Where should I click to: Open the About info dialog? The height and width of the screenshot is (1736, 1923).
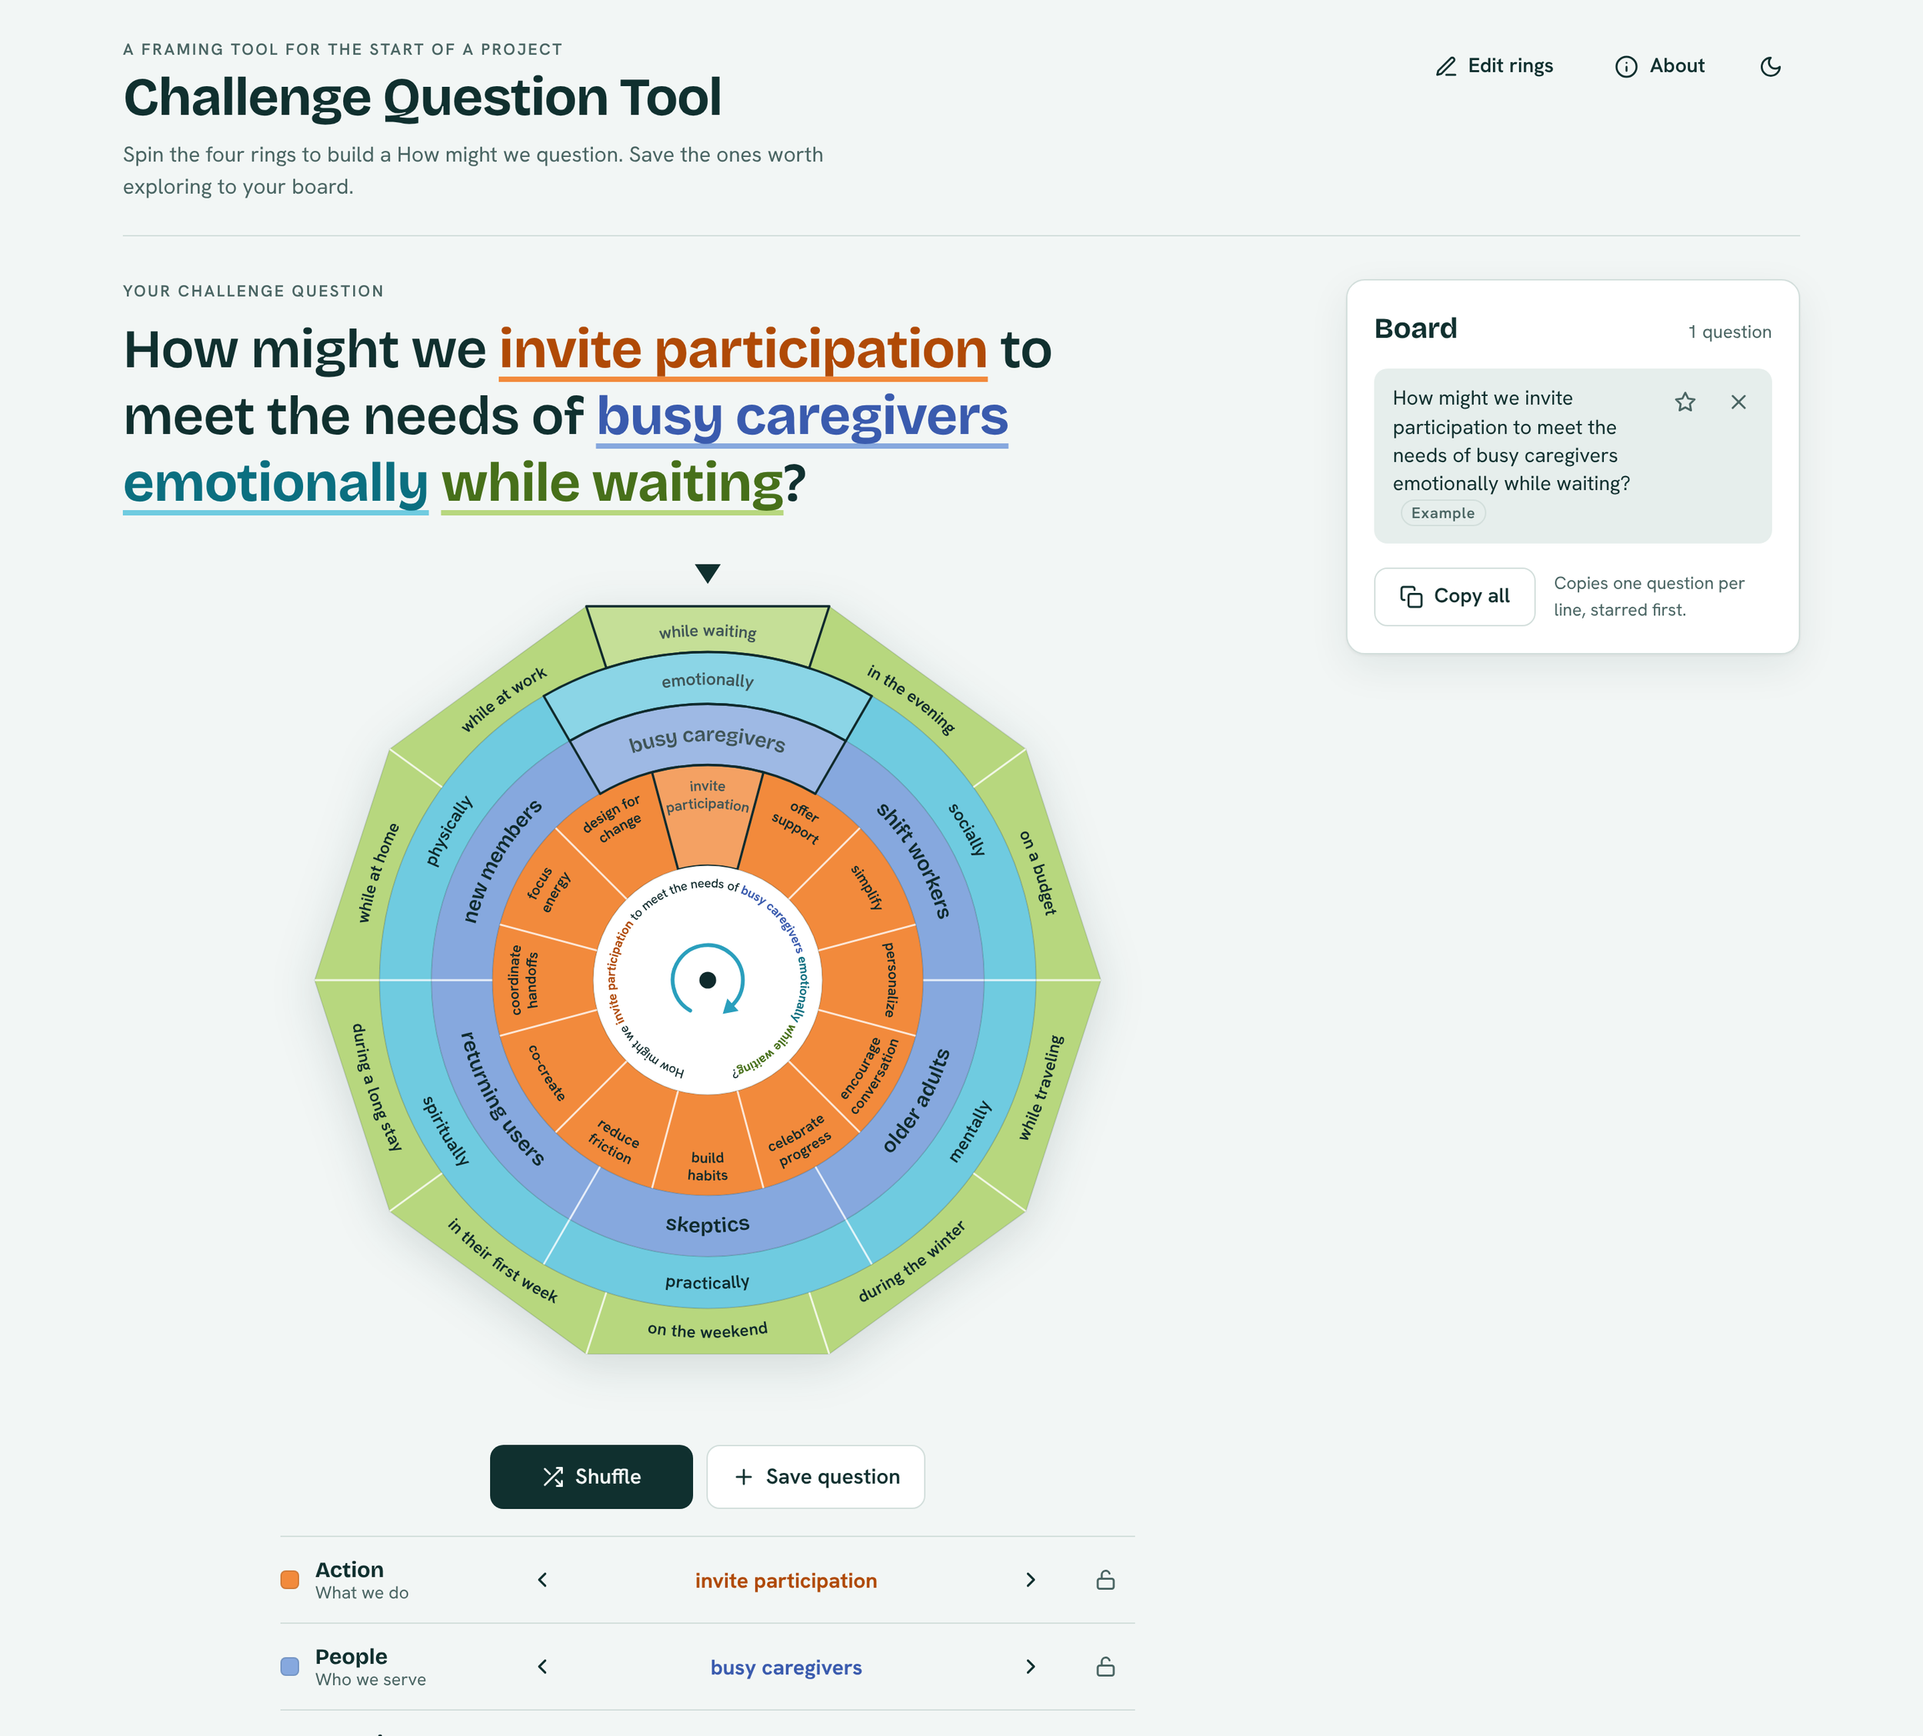[x=1660, y=66]
